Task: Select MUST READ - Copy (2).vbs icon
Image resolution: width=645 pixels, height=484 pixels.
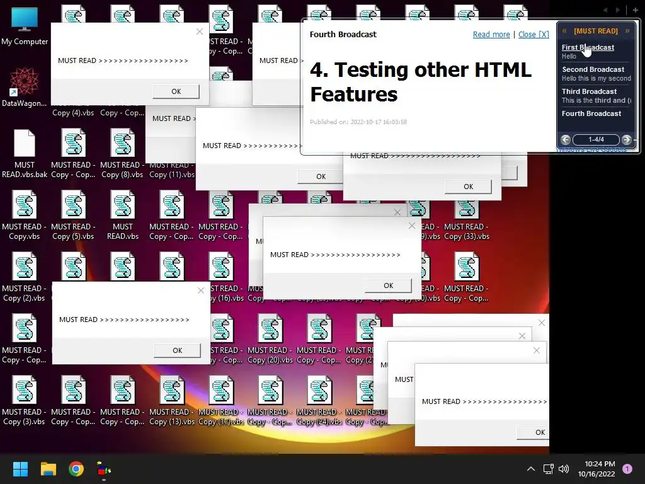Action: (x=25, y=277)
